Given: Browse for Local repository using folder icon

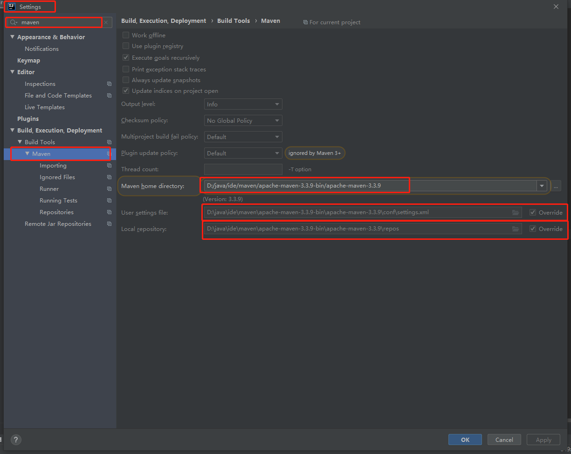Looking at the screenshot, I should [x=516, y=229].
